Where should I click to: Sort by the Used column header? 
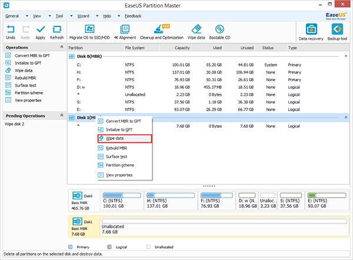pos(208,48)
